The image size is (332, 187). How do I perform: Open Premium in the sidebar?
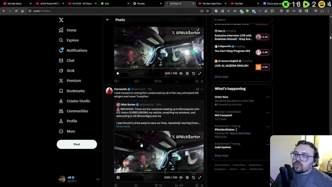point(70,81)
